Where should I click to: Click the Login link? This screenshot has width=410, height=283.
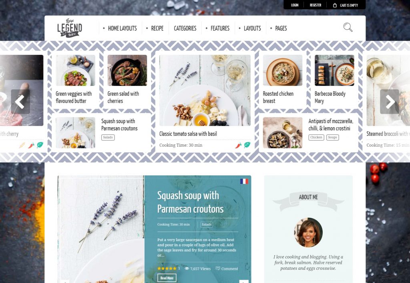point(295,5)
